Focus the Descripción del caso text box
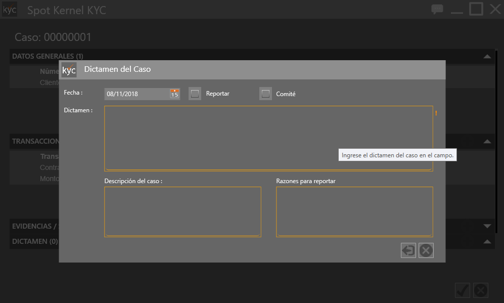Screen dimensions: 504x303 (x=182, y=211)
